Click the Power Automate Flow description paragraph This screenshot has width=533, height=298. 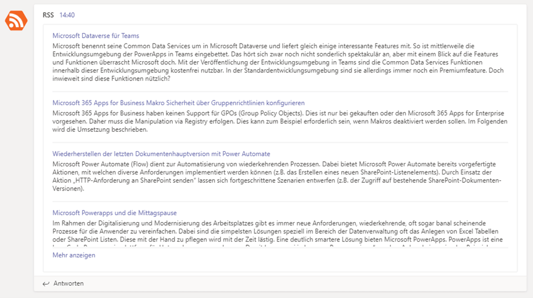(x=277, y=176)
